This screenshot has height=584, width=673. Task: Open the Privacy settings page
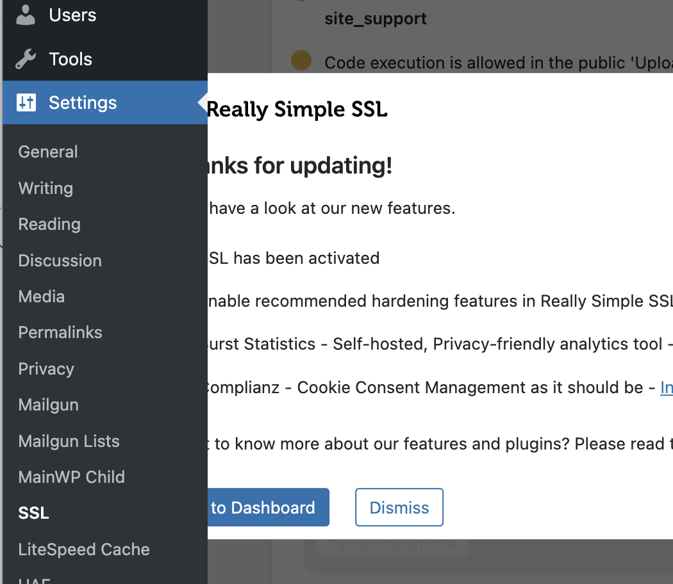46,369
